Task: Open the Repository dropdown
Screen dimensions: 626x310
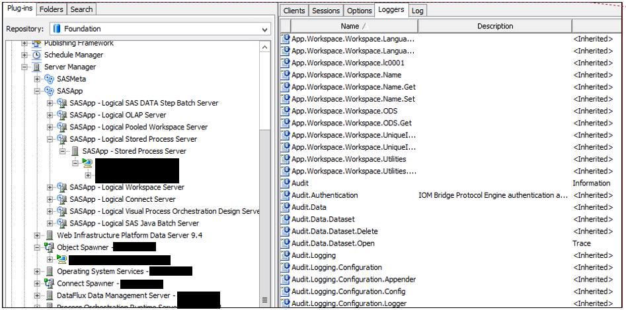Action: tap(264, 29)
